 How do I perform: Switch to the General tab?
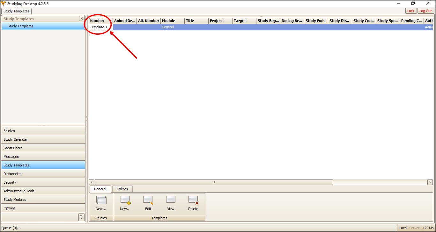tap(100, 189)
